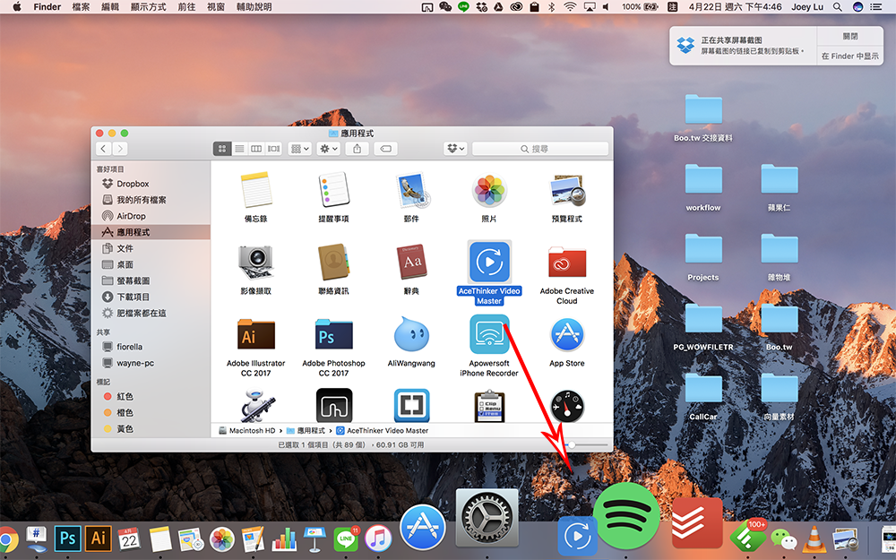This screenshot has height=560, width=896.
Task: Open the Dropbox toolbar dropdown
Action: (455, 149)
